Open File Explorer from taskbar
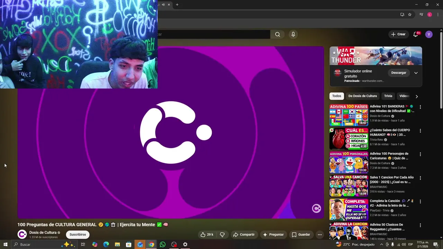 click(x=117, y=245)
